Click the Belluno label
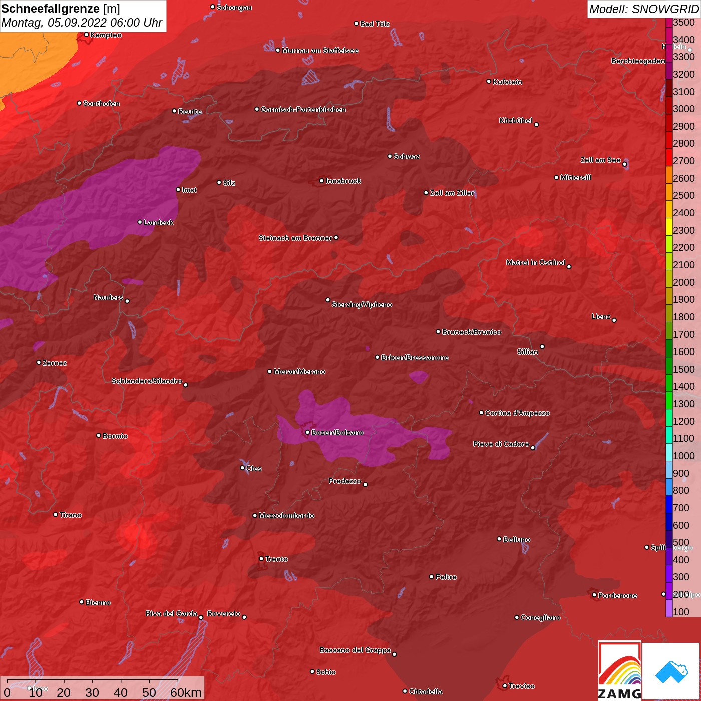This screenshot has width=701, height=701. point(516,539)
